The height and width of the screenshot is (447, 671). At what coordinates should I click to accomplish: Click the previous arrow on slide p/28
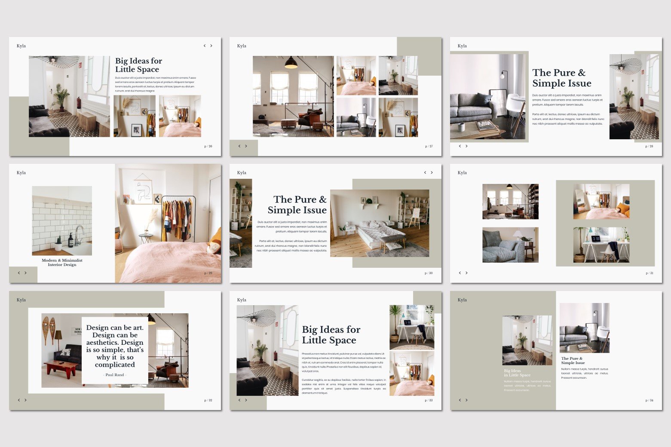460,146
